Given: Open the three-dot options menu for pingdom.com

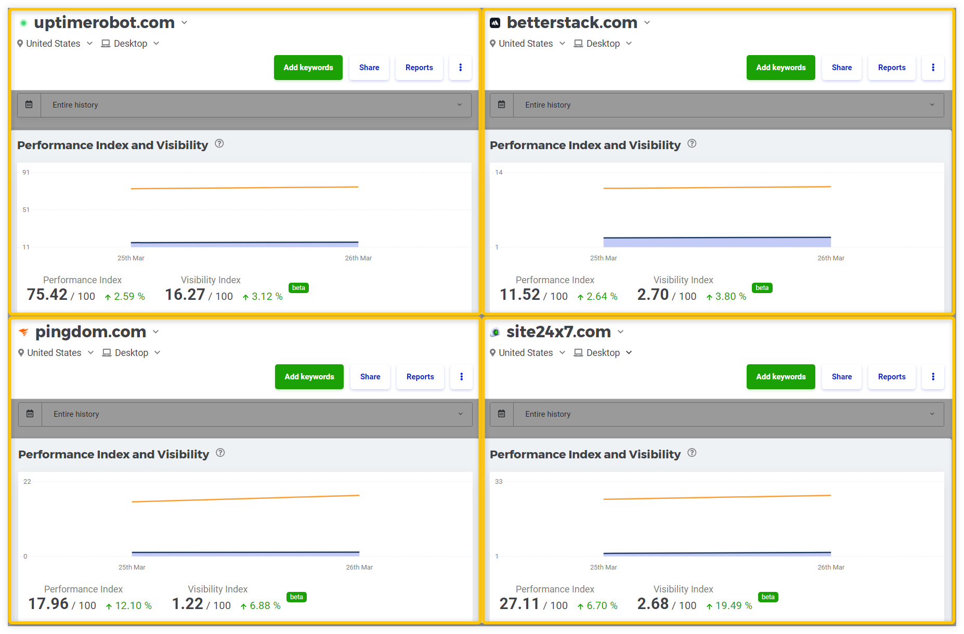Looking at the screenshot, I should pos(461,377).
